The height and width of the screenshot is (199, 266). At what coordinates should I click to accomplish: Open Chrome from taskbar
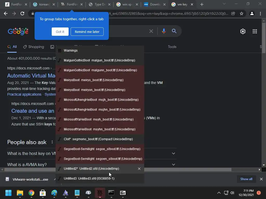click(x=31, y=193)
